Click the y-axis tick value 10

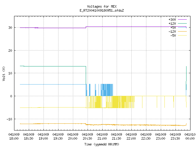coord(10,73)
